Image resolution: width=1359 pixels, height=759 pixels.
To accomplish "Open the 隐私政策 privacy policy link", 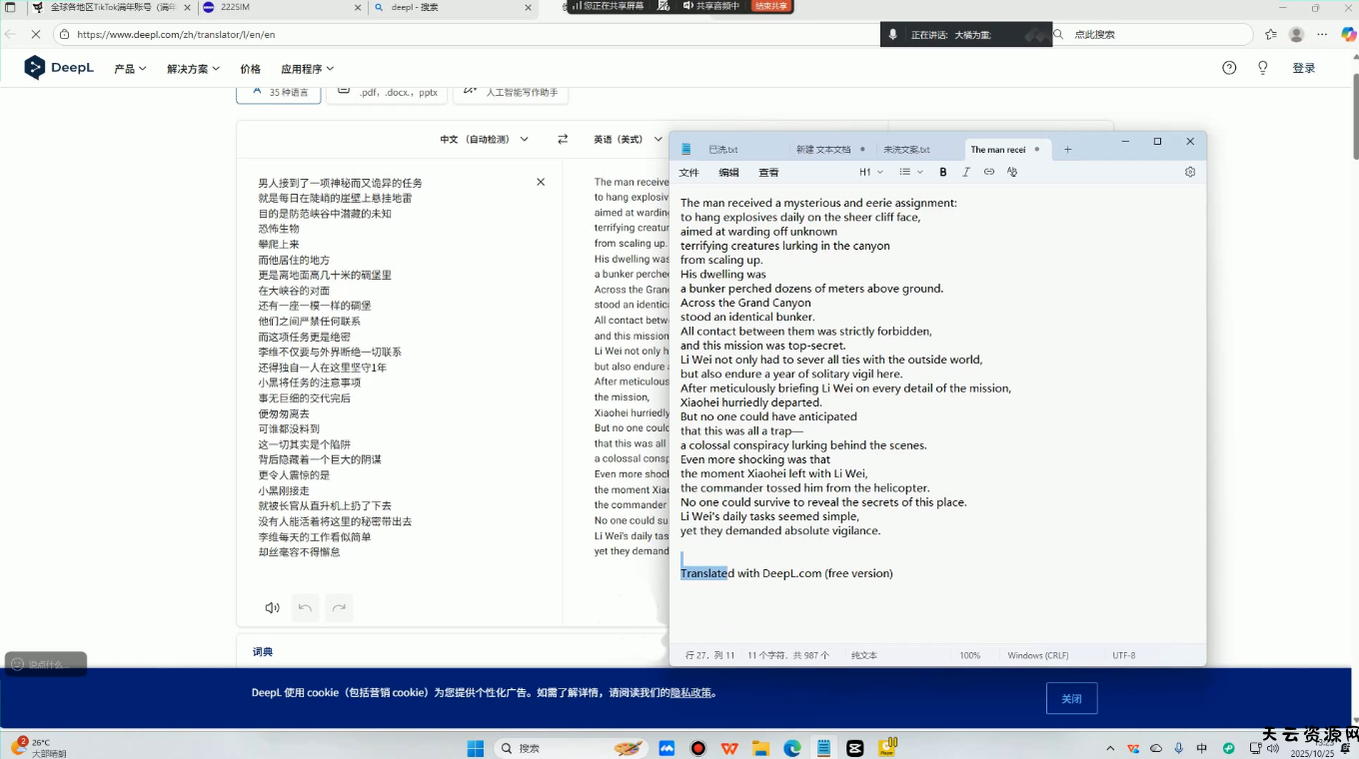I will [x=690, y=693].
